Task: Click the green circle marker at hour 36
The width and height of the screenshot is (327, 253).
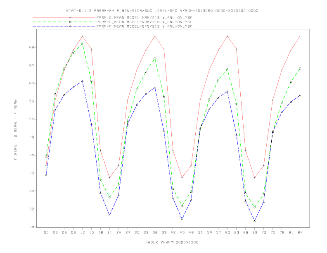Action: (155, 59)
